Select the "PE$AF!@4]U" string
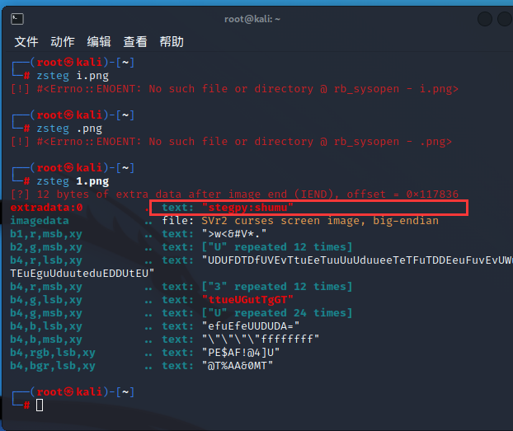The image size is (513, 431). (241, 353)
